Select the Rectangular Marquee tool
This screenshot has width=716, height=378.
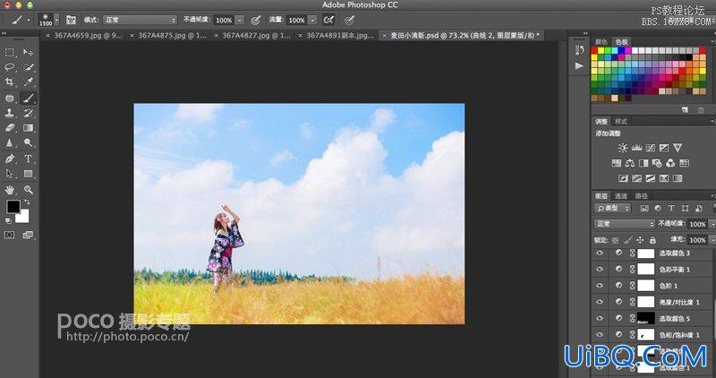tap(10, 53)
